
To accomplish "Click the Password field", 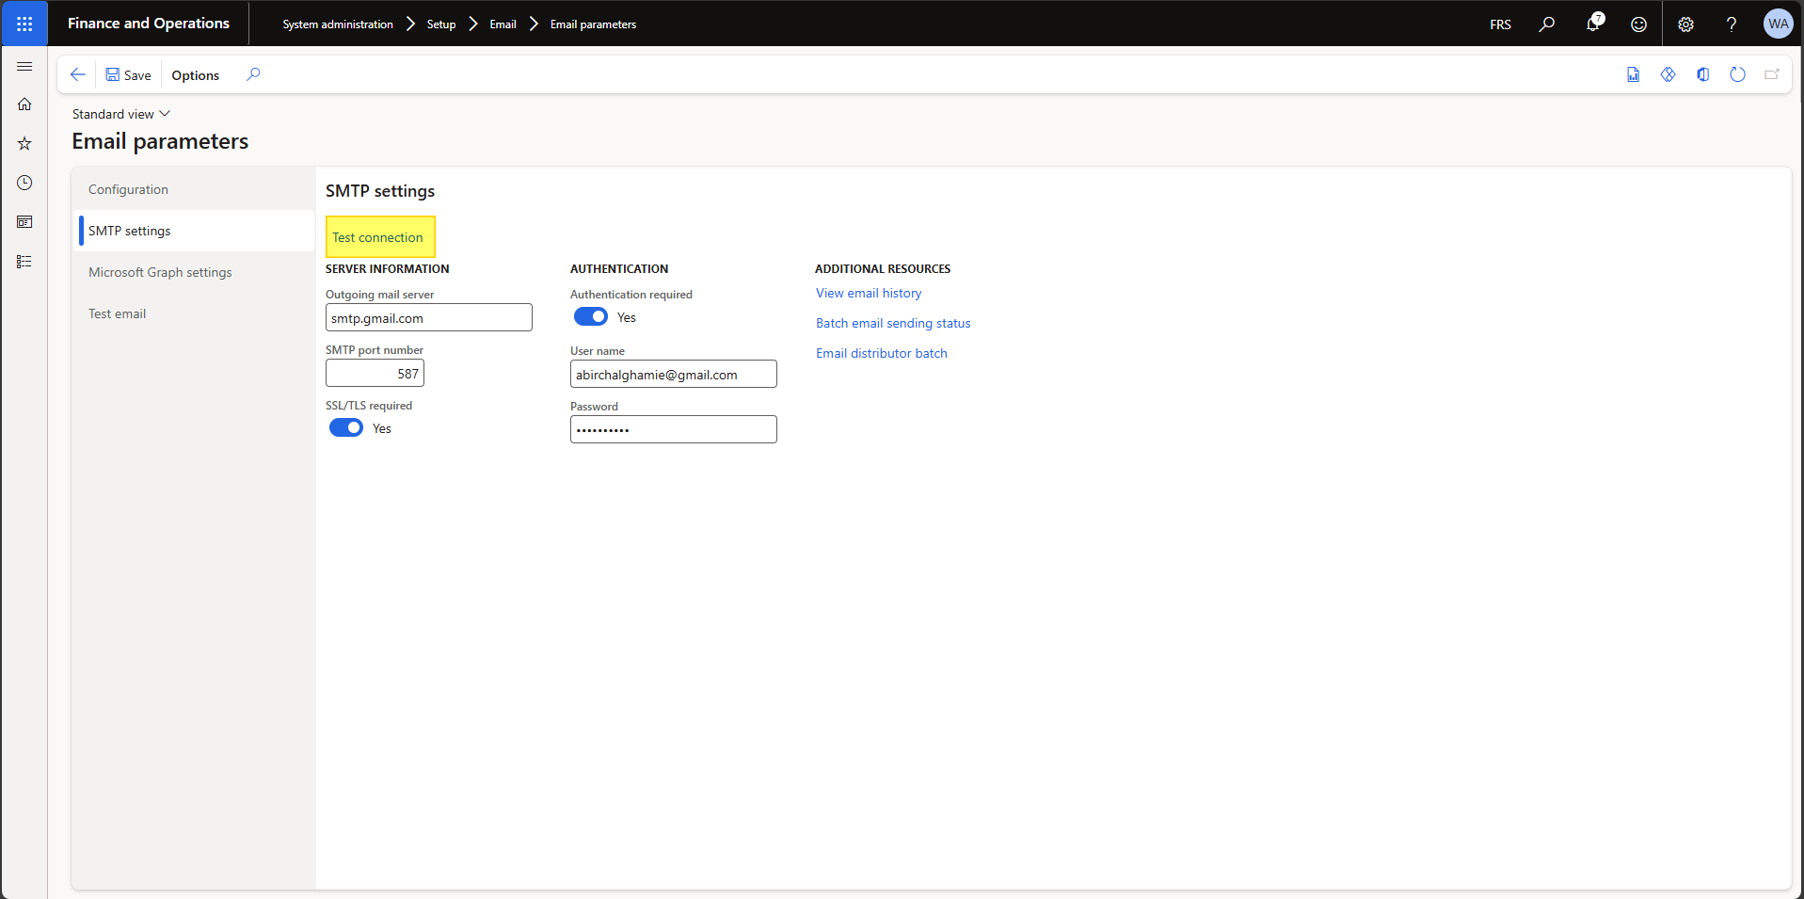I will coord(674,429).
